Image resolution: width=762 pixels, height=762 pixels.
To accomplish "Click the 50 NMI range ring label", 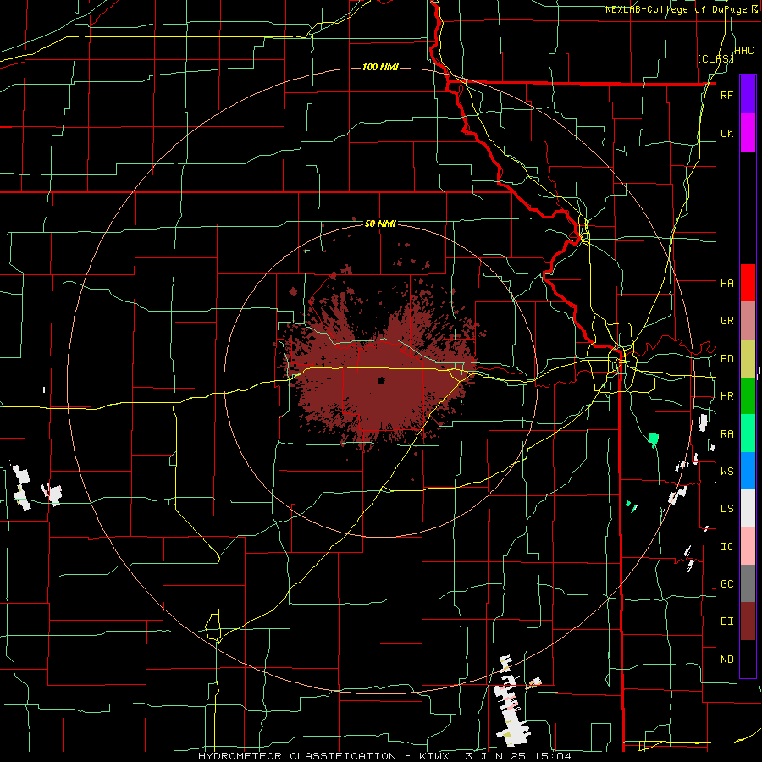I will (380, 224).
